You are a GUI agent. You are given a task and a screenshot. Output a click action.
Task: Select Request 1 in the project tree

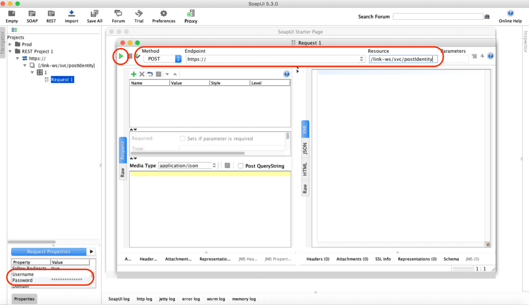[x=62, y=79]
